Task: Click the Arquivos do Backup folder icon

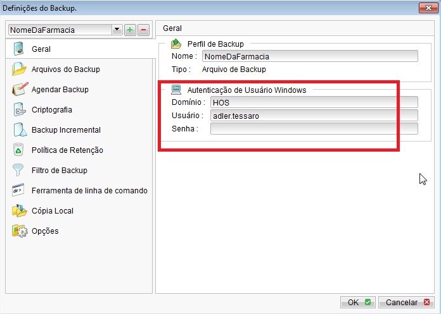Action: point(19,69)
